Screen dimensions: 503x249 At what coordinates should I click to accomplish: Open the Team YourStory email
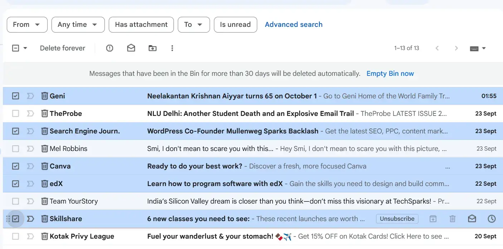pyautogui.click(x=253, y=201)
